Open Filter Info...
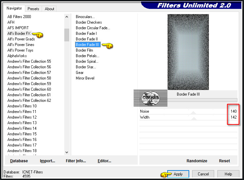244x180 pixels. [76, 161]
